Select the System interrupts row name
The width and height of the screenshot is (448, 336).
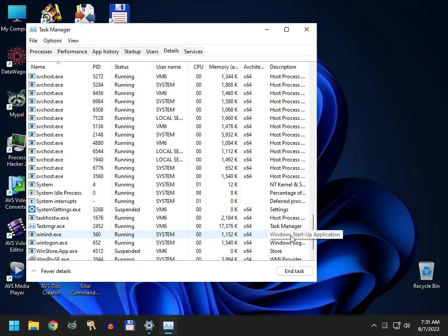[56, 201]
